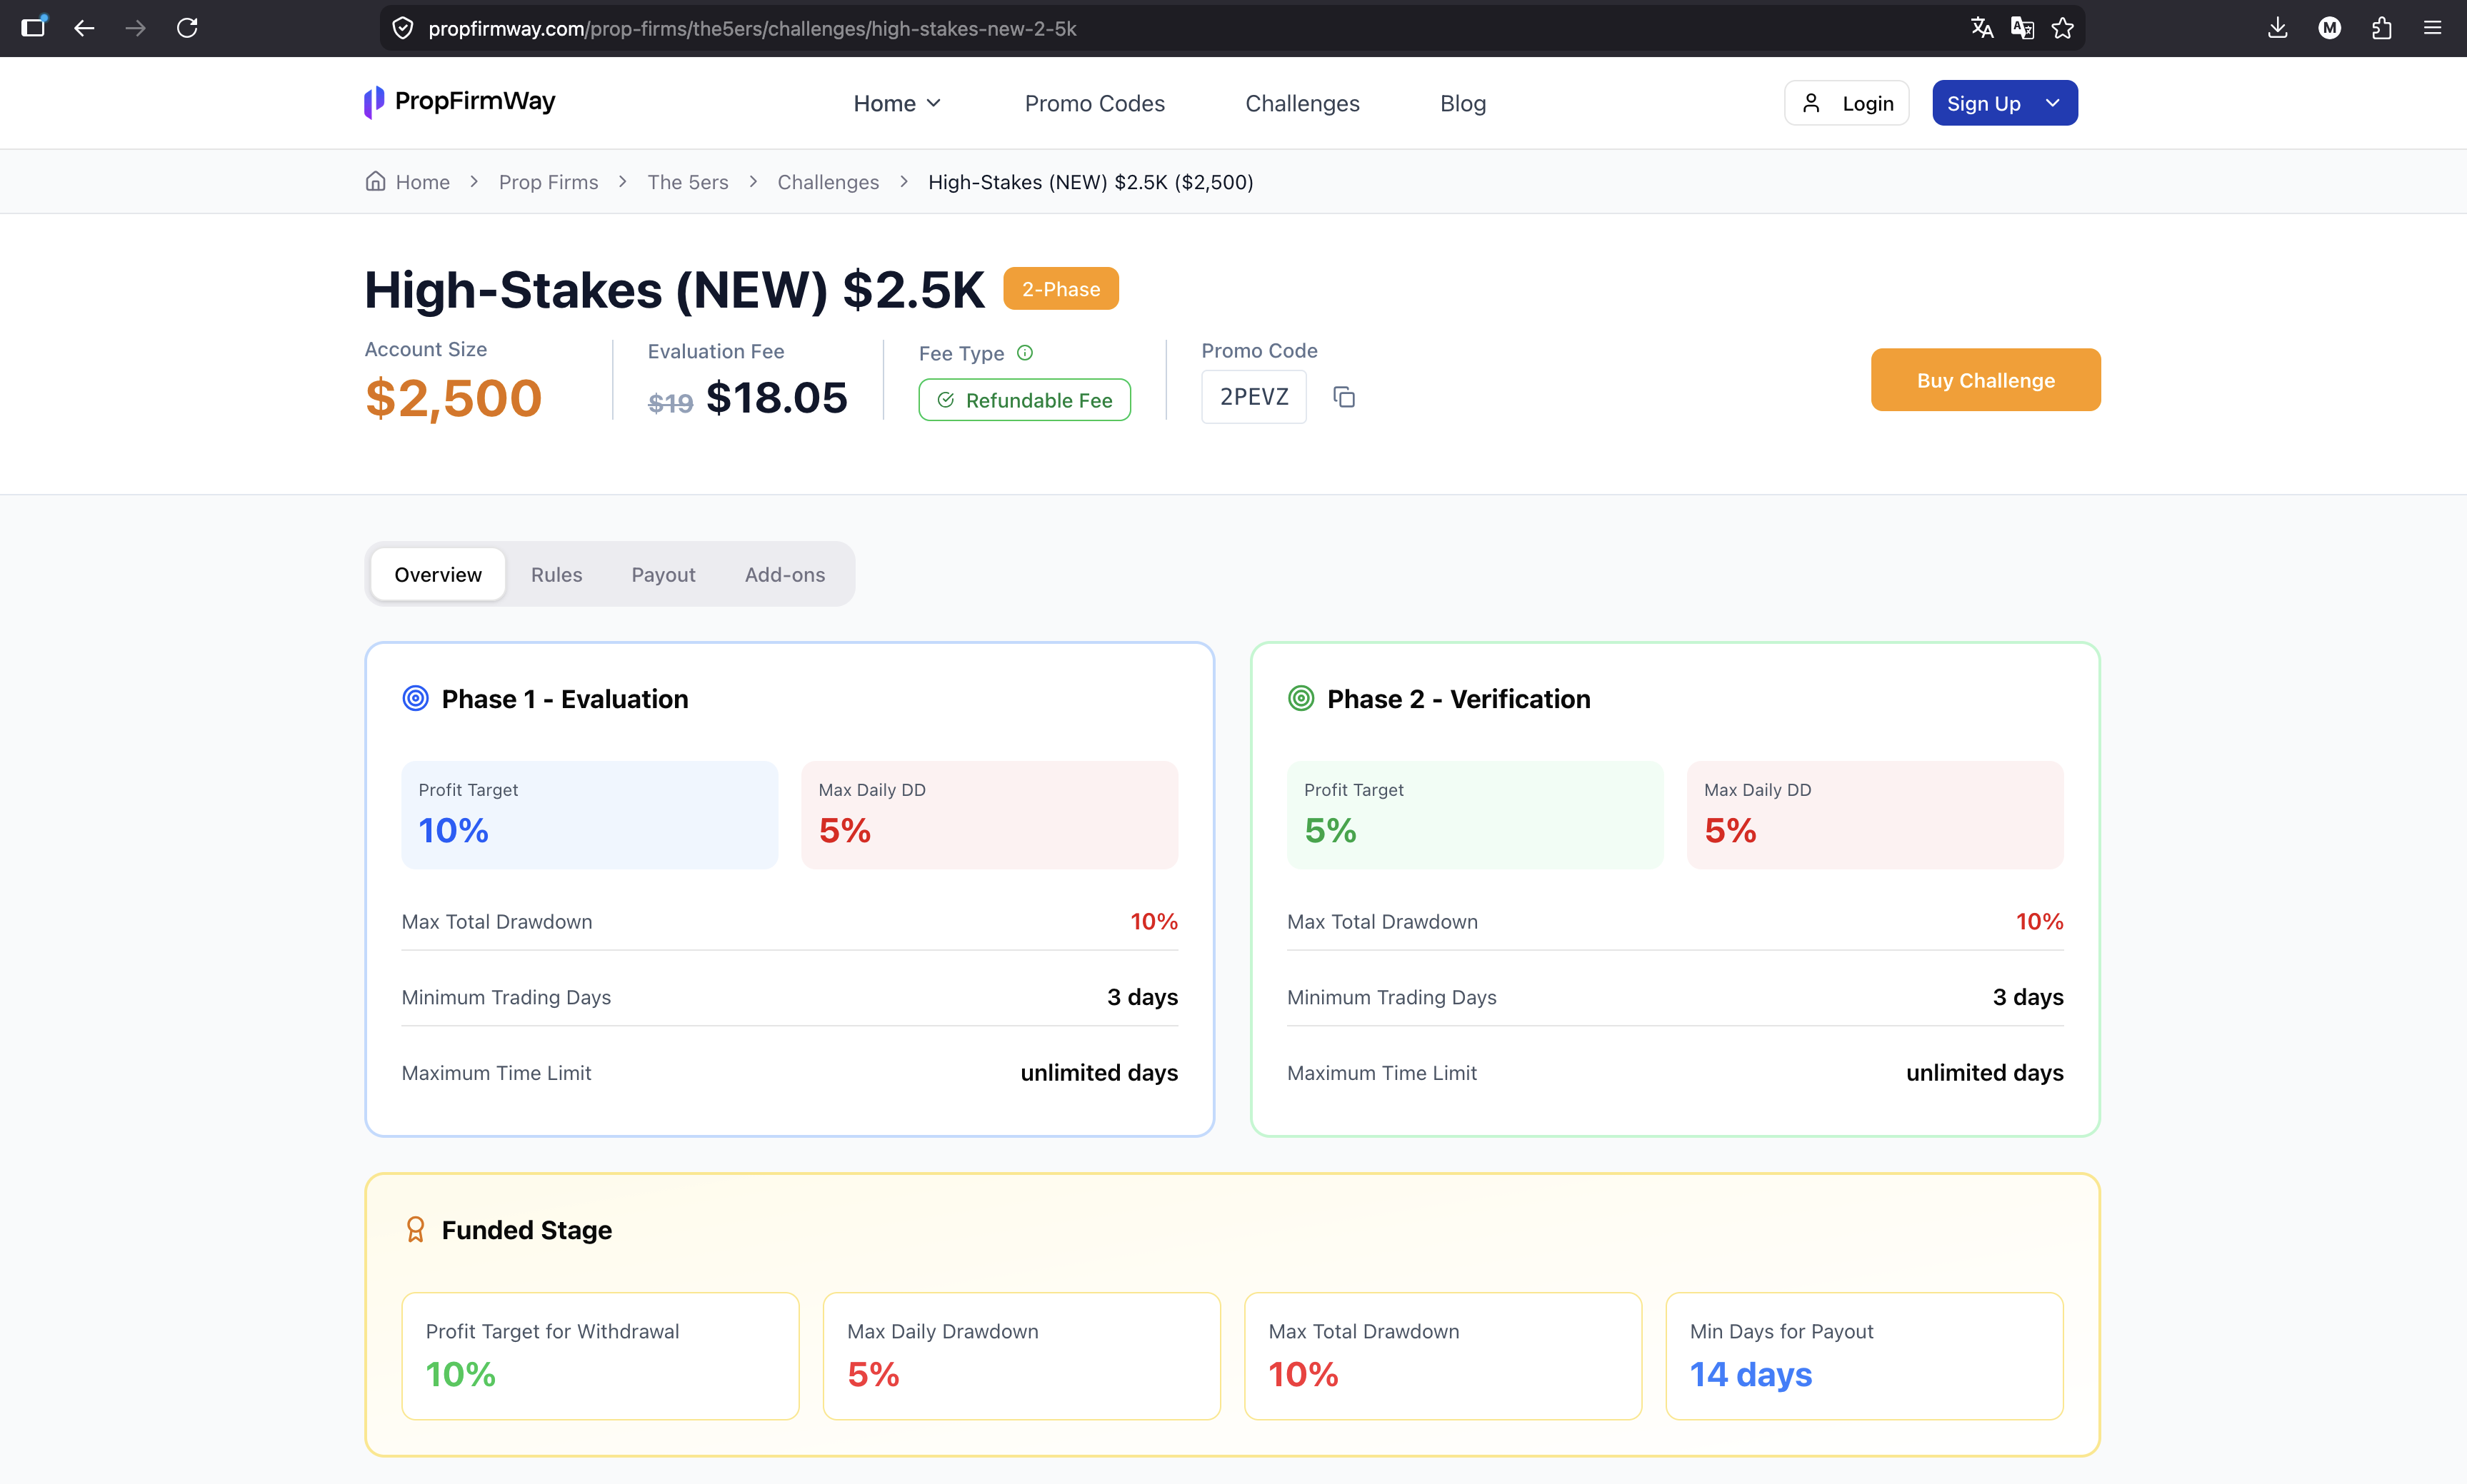Viewport: 2467px width, 1484px height.
Task: Copy promo code with copy icon
Action: point(1344,397)
